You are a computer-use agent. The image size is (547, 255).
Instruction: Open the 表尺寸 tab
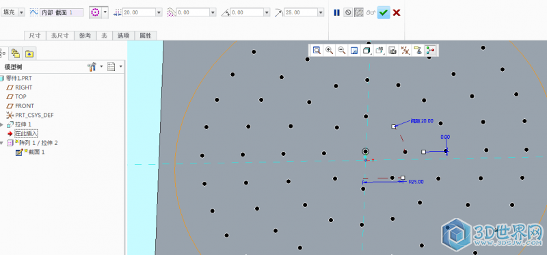60,36
